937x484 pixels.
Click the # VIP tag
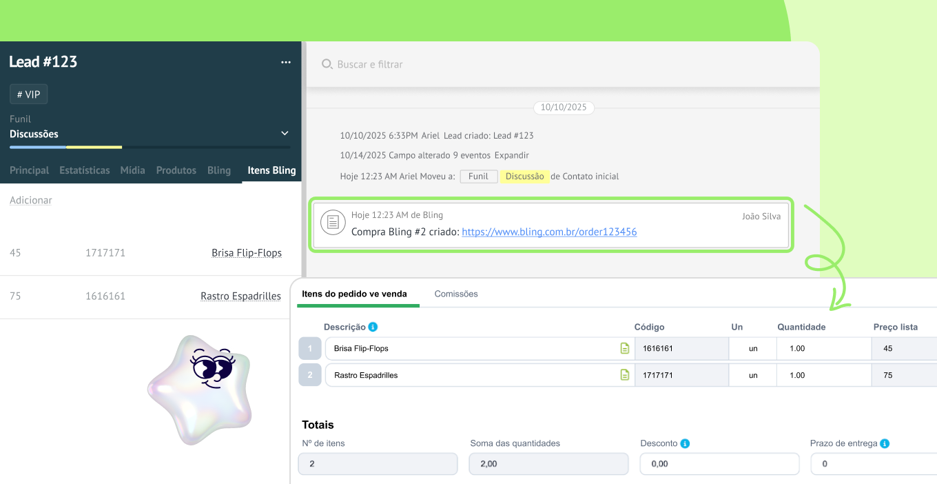28,94
